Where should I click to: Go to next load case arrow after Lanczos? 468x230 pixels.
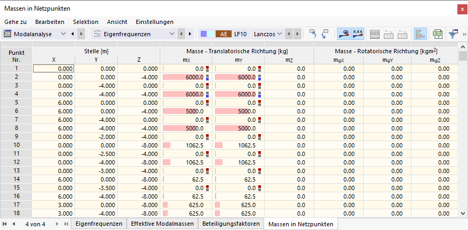click(297, 34)
